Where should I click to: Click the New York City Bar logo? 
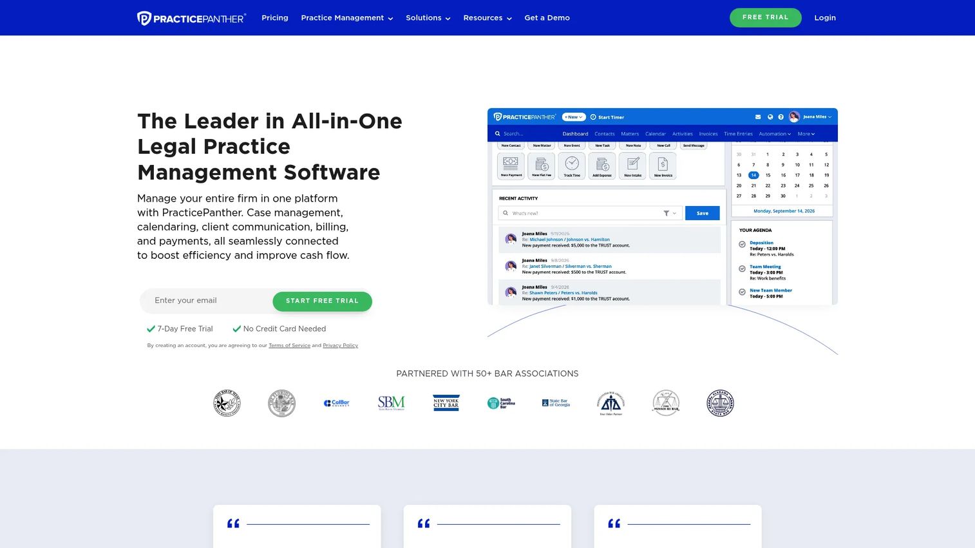point(446,403)
